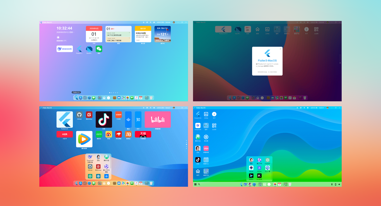Open App Store from the purple window's dock
This screenshot has height=206, width=381.
click(x=80, y=98)
